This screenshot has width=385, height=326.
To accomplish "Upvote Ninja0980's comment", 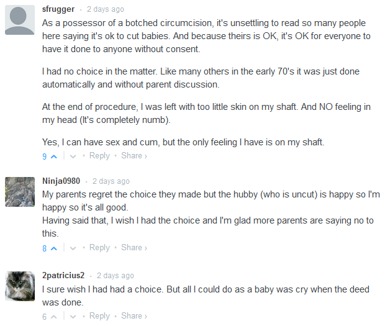I will tap(53, 248).
